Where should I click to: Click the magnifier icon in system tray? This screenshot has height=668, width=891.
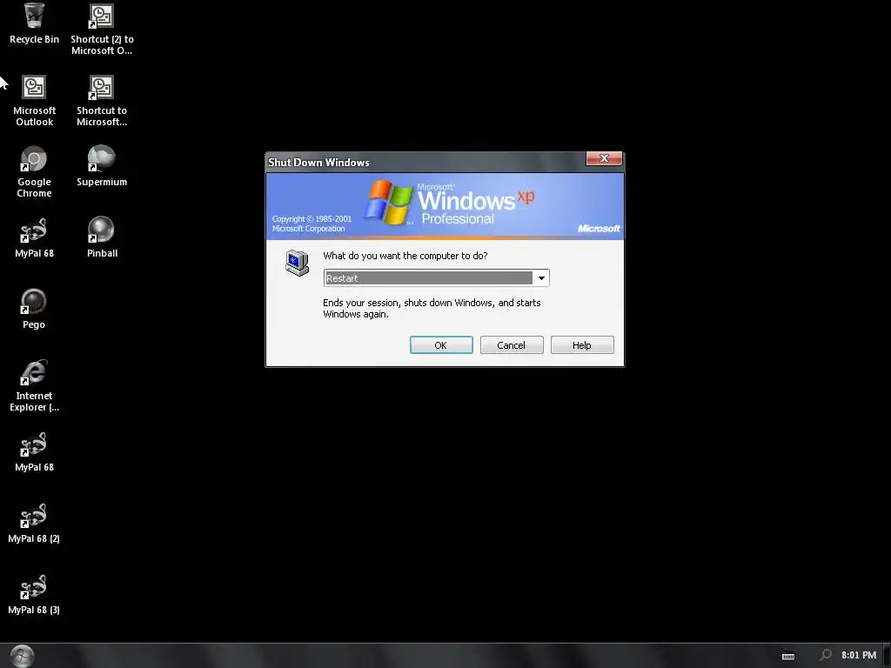[826, 656]
